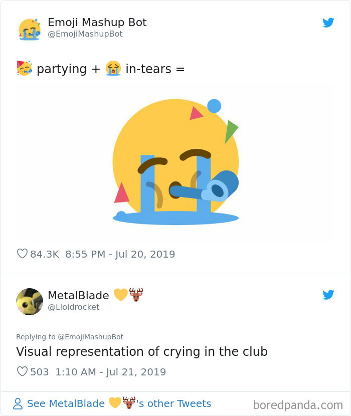Like MetalBlade's reply via heart icon

[22, 371]
